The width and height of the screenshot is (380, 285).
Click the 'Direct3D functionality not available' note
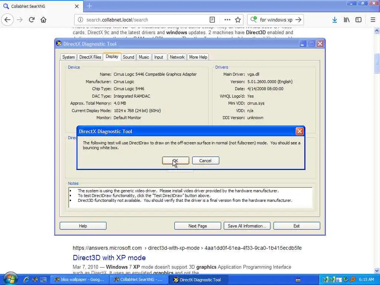(185, 200)
